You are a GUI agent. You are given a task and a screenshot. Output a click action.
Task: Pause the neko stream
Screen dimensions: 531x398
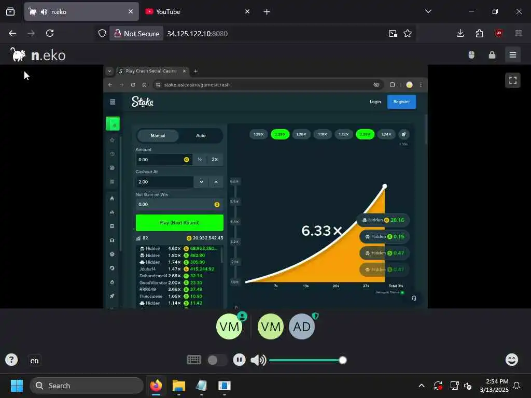coord(239,360)
